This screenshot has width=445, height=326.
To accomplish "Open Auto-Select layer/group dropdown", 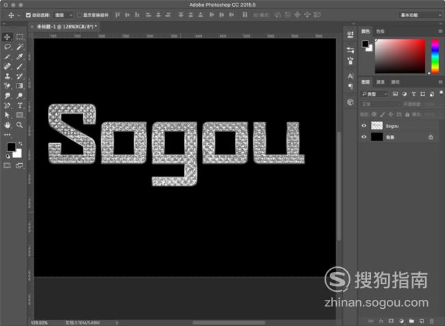I will tap(64, 15).
